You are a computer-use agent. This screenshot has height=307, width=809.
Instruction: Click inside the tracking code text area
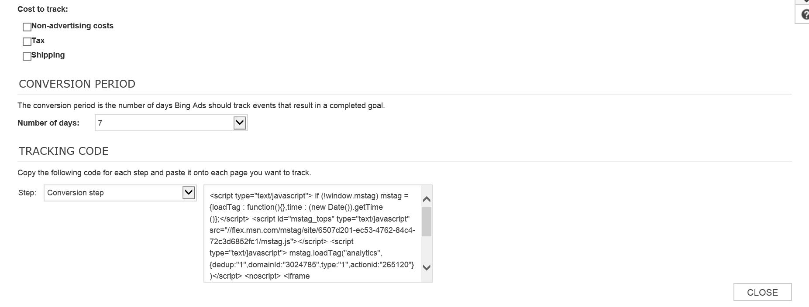(x=312, y=233)
